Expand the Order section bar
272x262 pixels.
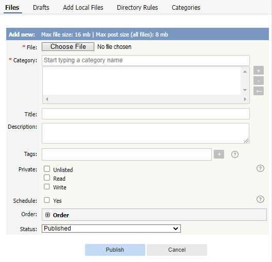point(154,215)
